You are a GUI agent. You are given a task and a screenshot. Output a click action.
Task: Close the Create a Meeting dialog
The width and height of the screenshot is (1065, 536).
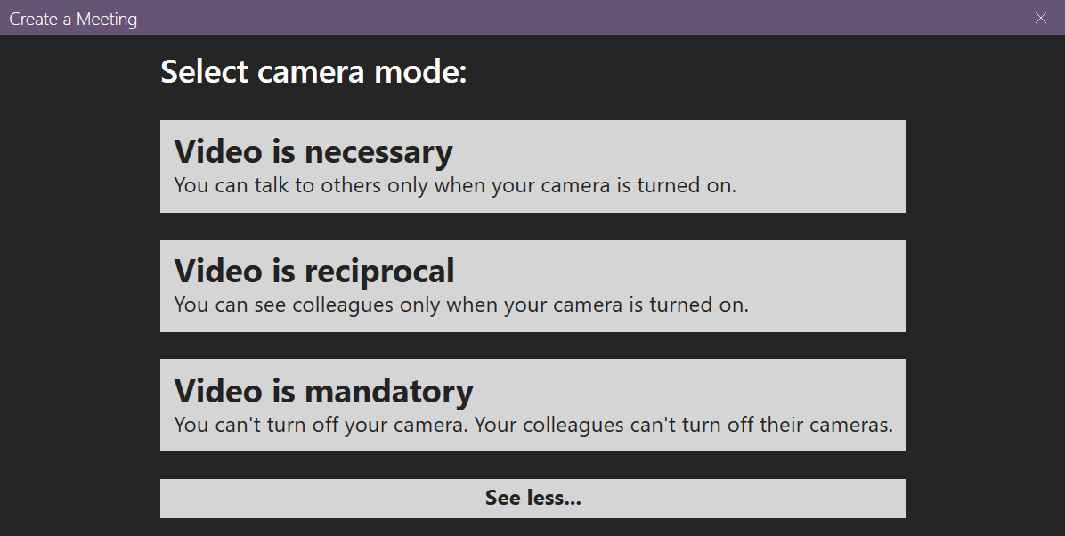[x=1040, y=18]
